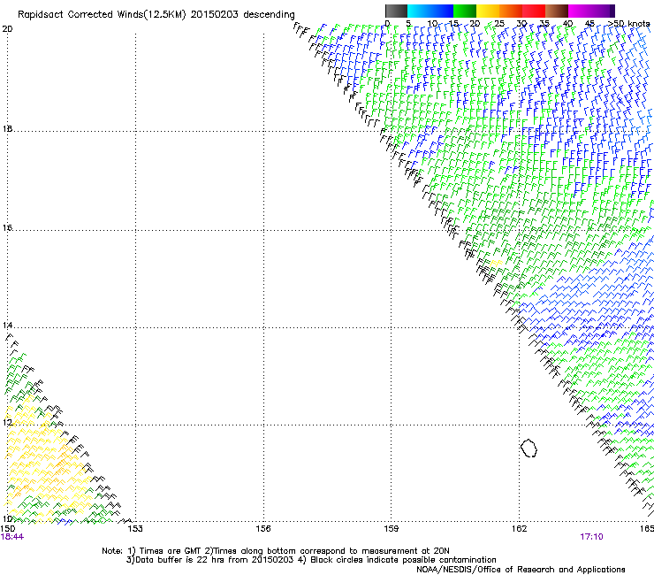Click the brown 35-40 knots legend swatch

557,11
